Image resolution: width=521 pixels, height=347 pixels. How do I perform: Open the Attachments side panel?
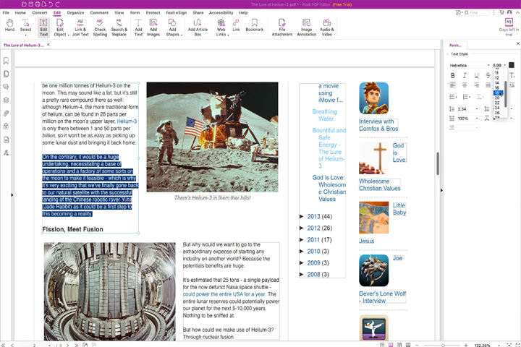point(6,113)
